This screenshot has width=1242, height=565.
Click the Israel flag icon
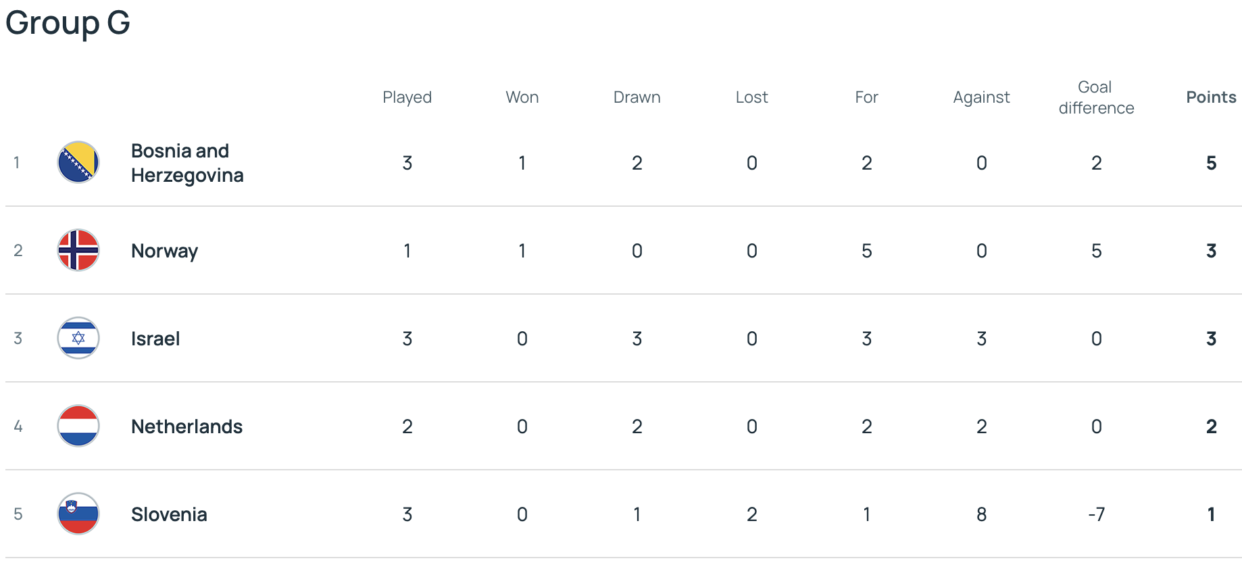[78, 339]
